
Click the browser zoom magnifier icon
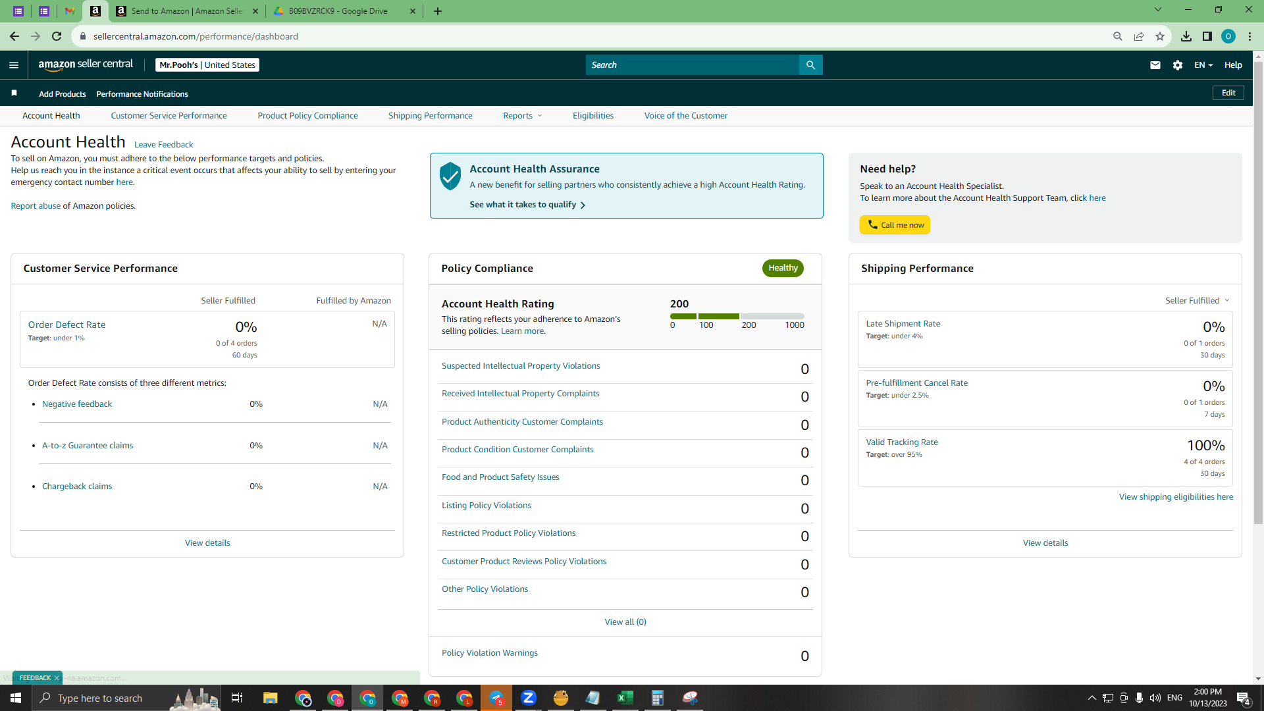(x=1118, y=36)
